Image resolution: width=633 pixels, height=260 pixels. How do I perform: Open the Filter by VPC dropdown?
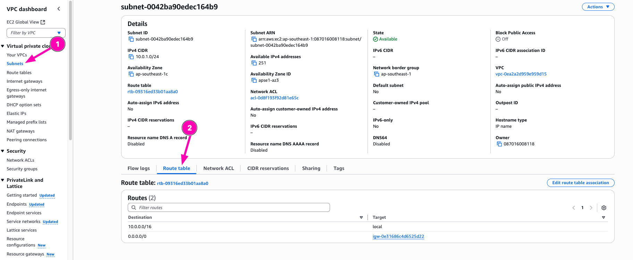(36, 33)
